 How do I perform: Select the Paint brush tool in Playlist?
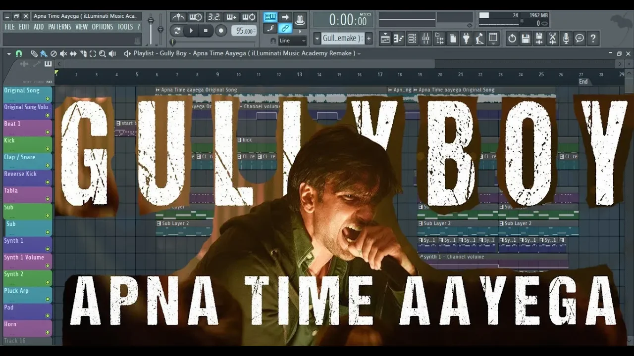(44, 53)
